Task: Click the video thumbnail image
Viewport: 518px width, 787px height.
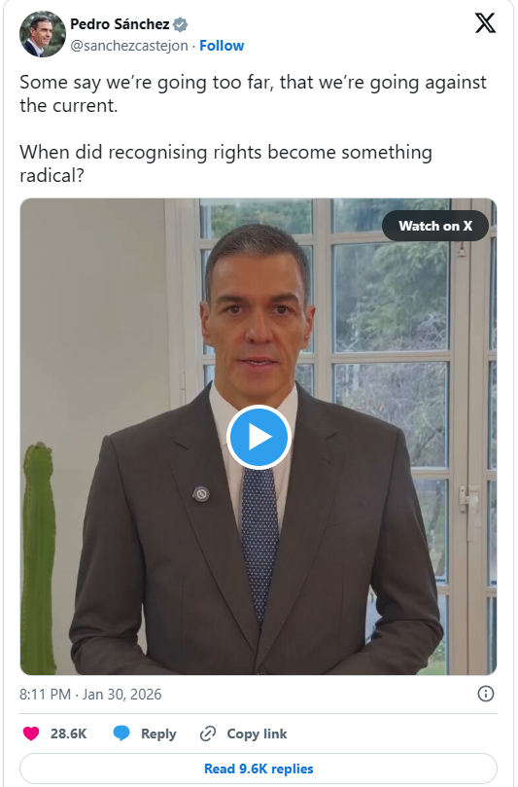Action: pos(259,437)
